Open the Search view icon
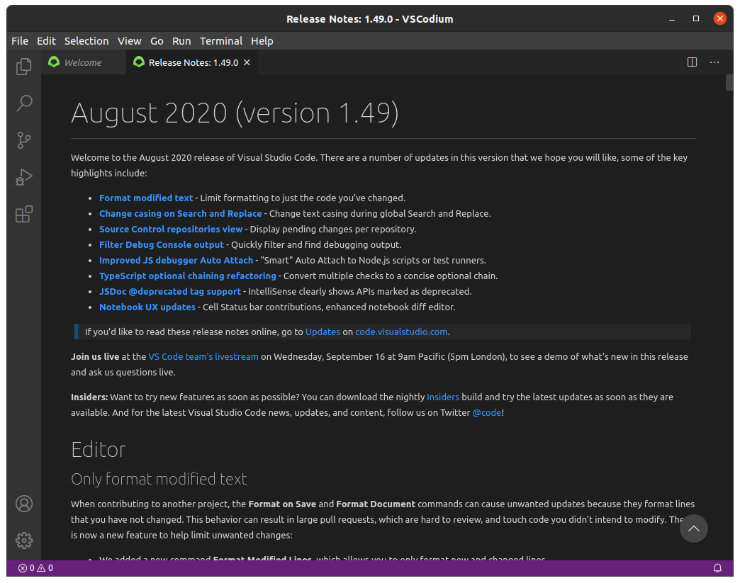The image size is (740, 583). (x=24, y=103)
